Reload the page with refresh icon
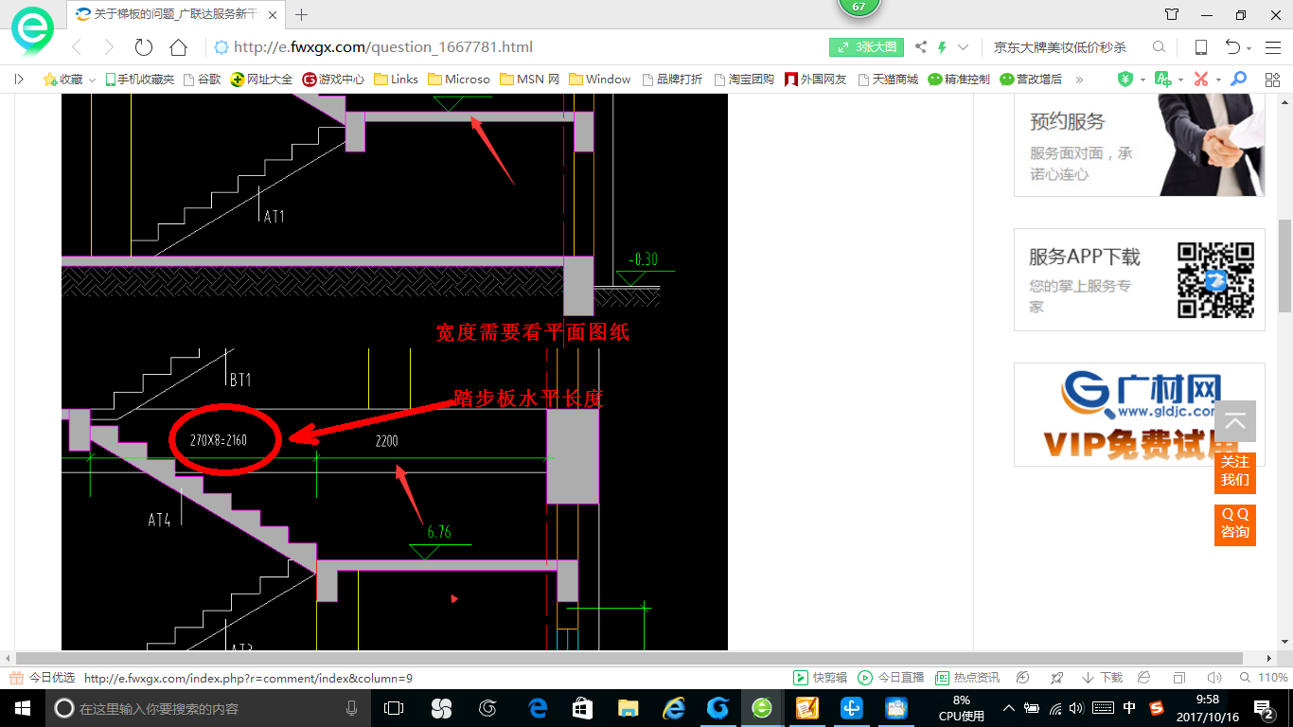 [144, 47]
